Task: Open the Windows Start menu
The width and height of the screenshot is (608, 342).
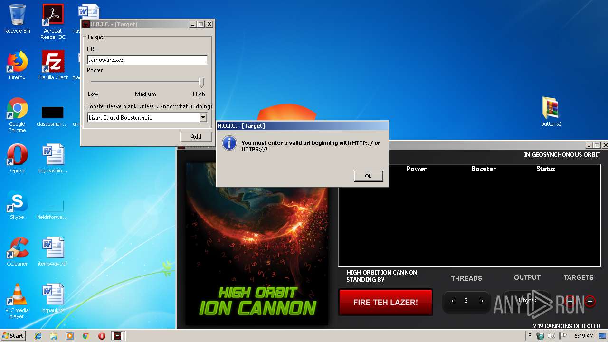Action: tap(13, 336)
